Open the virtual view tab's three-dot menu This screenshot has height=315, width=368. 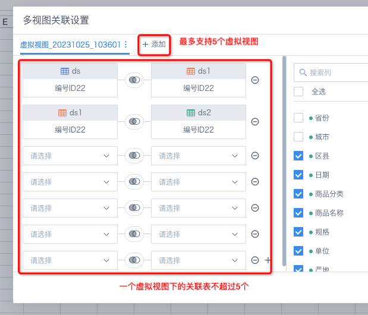click(x=126, y=45)
